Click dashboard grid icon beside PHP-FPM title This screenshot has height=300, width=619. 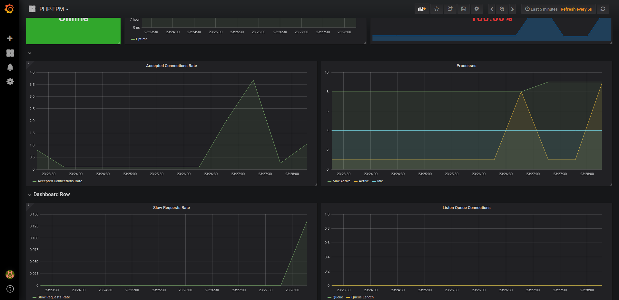(x=32, y=9)
